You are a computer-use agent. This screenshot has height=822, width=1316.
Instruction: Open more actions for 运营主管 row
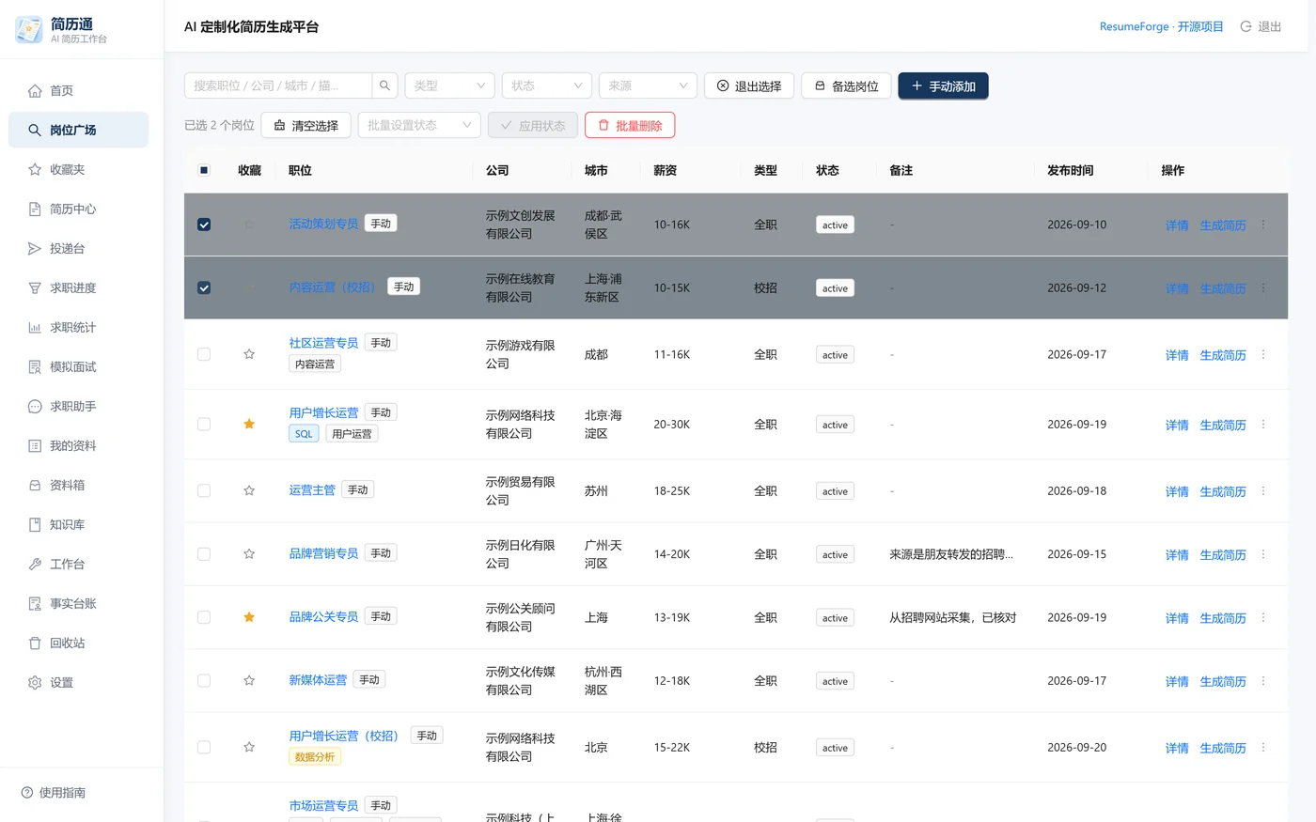[x=1263, y=490]
